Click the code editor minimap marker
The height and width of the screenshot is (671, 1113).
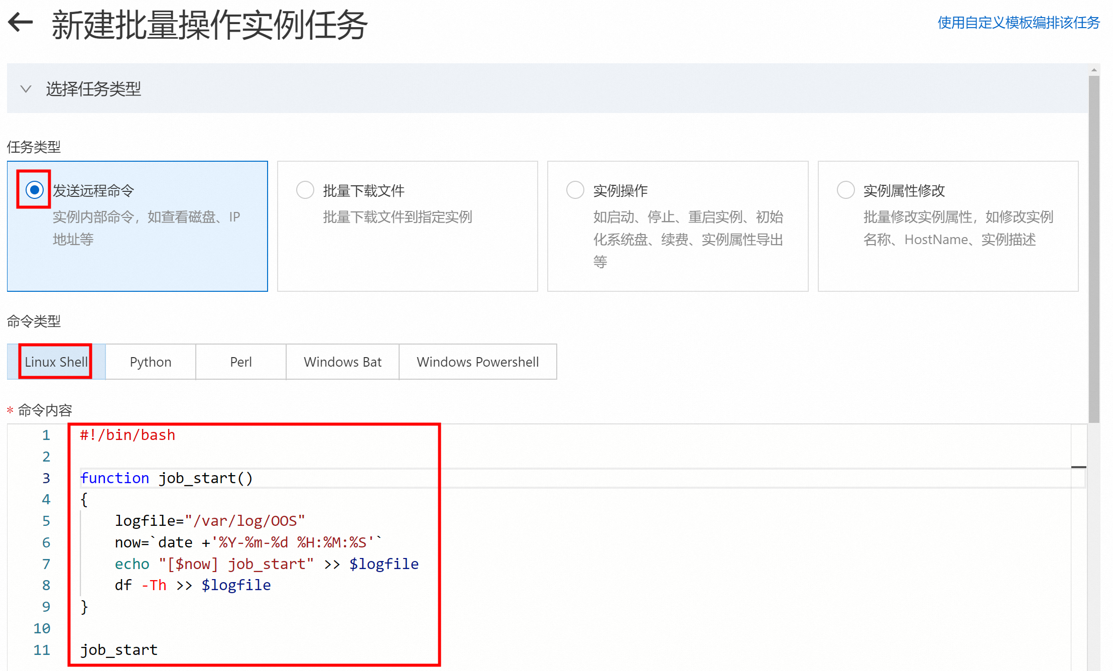coord(1078,467)
